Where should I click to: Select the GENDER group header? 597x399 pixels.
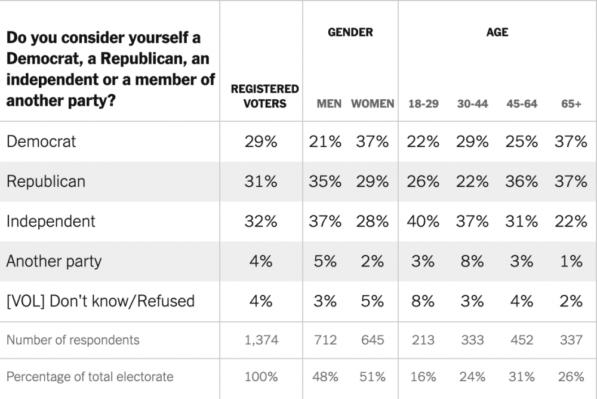click(350, 32)
